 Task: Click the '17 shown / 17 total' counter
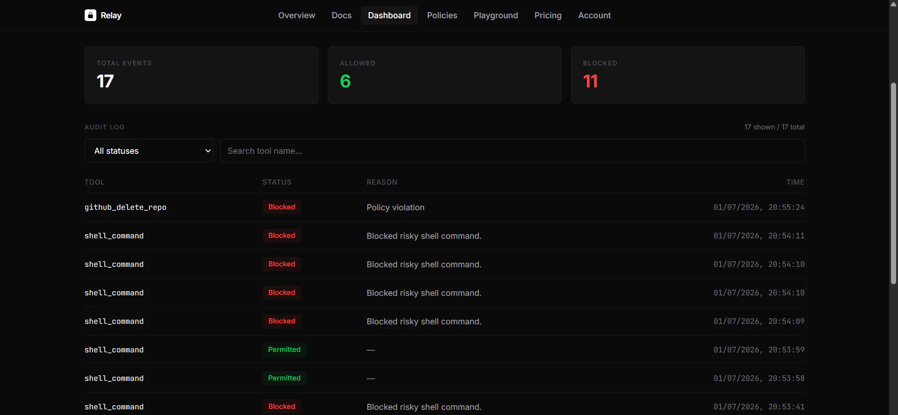click(775, 127)
